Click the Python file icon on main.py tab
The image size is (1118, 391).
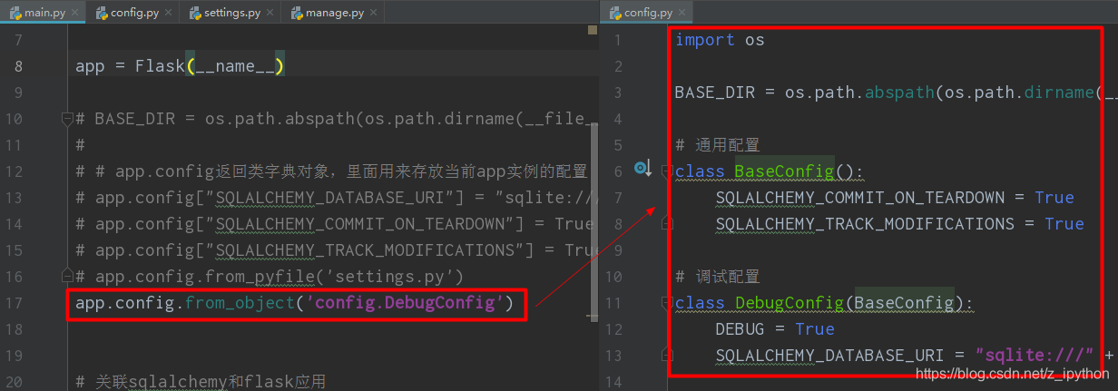(x=15, y=13)
